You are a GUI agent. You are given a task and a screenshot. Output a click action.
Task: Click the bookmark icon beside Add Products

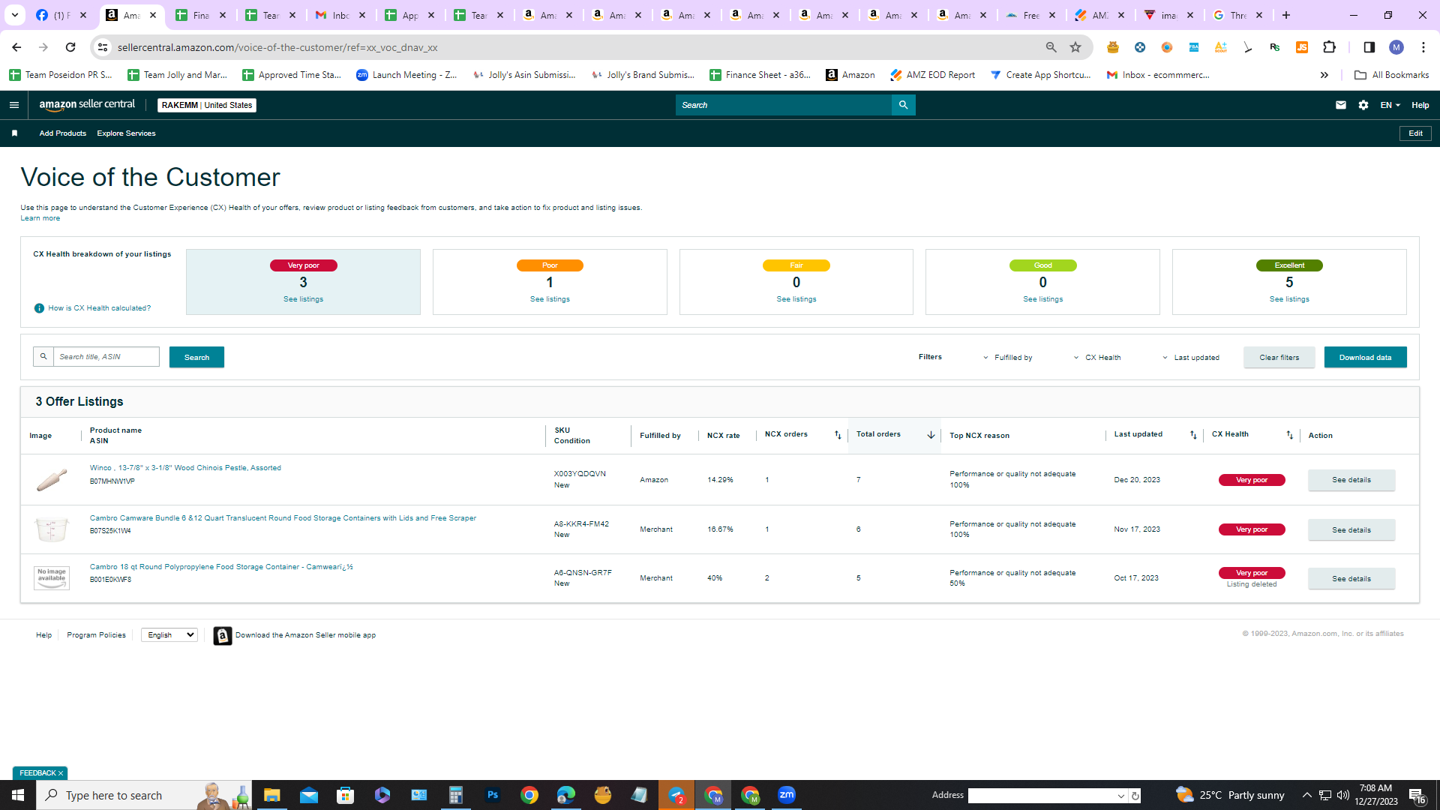[14, 133]
